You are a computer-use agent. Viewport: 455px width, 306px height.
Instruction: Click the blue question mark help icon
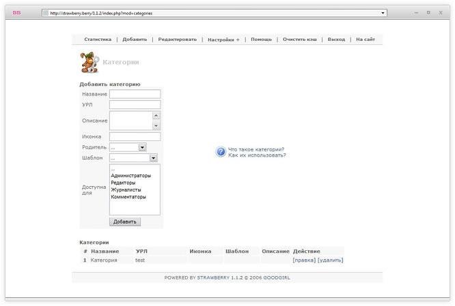tap(221, 152)
